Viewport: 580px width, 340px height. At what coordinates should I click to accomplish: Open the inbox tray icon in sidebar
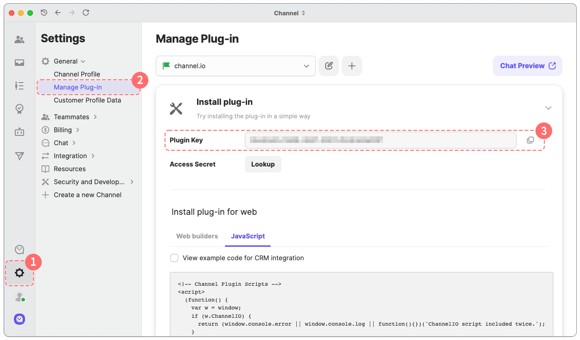pos(19,63)
